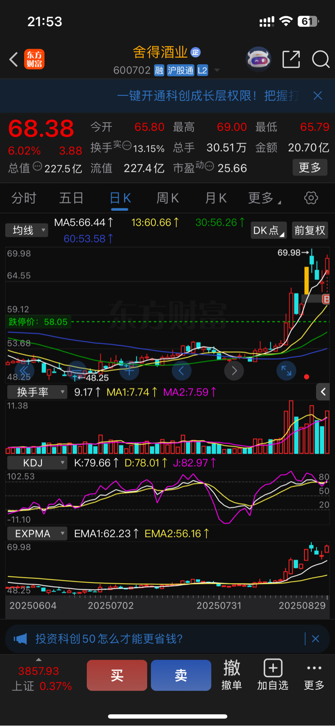Image resolution: width=335 pixels, height=726 pixels.
Task: Select the 日K tab
Action: (120, 199)
